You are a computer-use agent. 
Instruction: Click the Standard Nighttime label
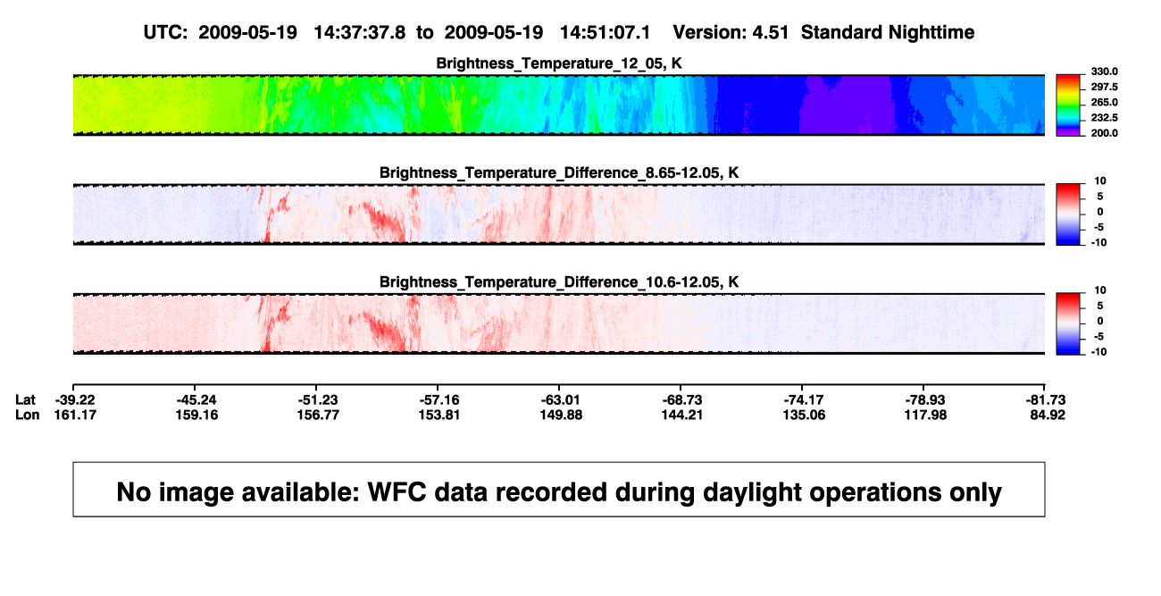(x=888, y=32)
